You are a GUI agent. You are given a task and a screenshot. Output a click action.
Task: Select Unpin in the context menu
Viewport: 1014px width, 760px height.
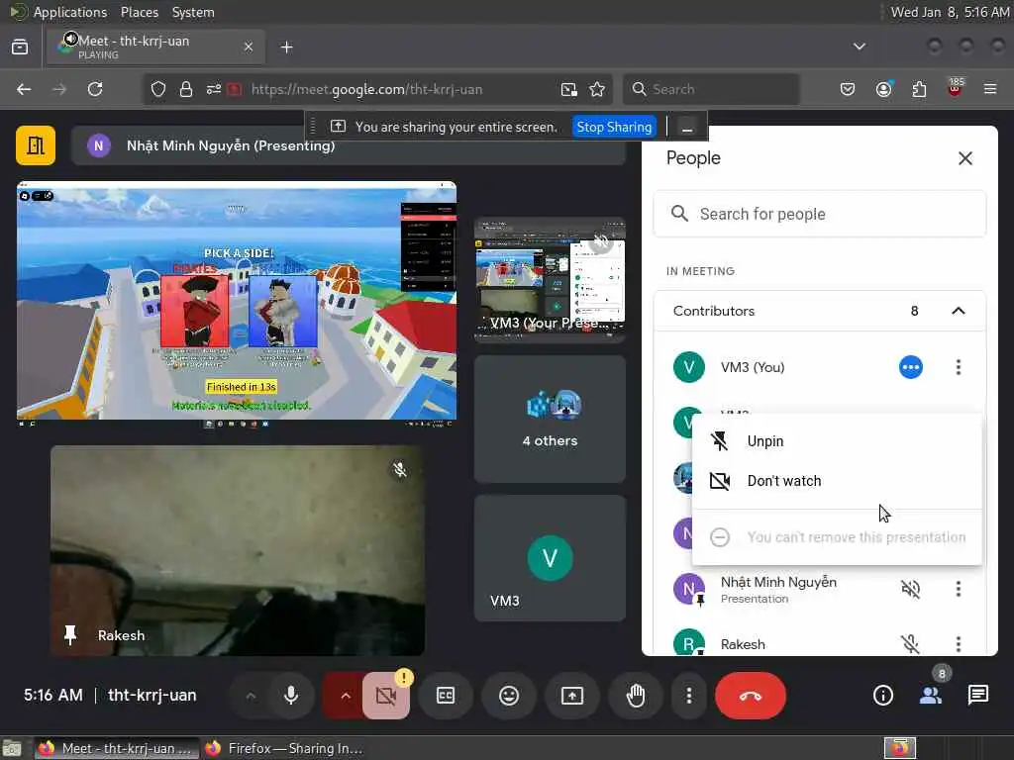[837, 441]
